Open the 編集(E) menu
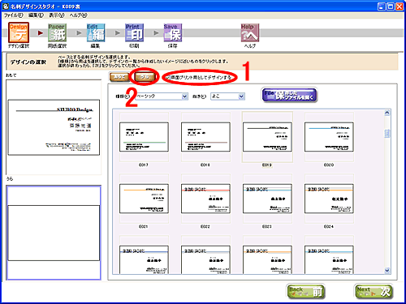 click(36, 15)
